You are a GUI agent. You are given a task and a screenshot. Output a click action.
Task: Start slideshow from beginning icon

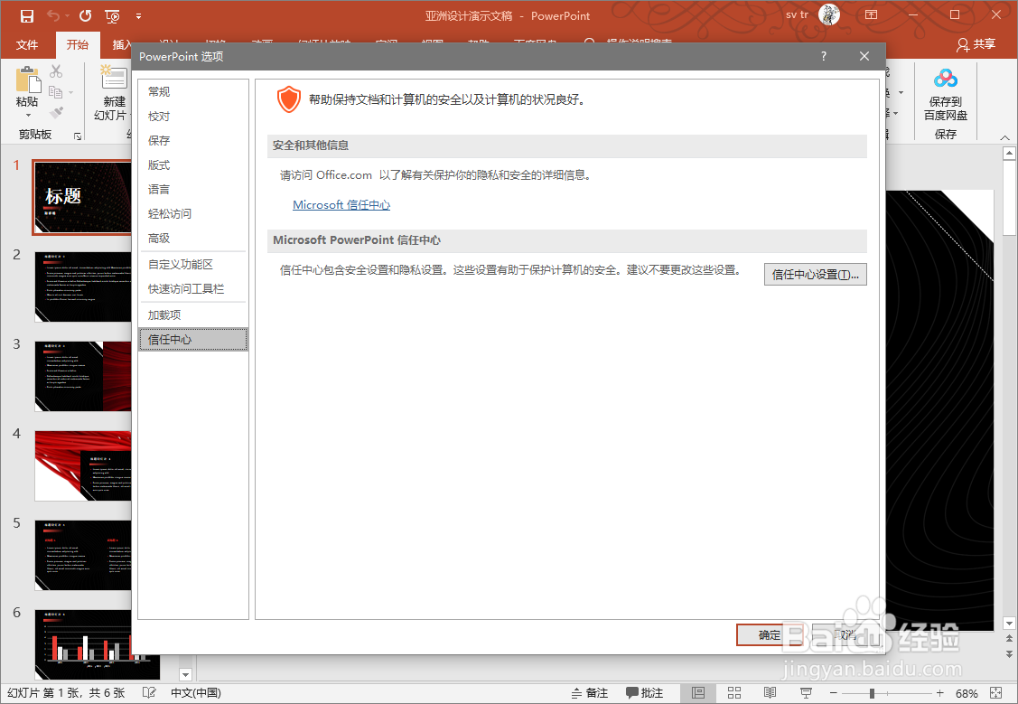point(112,15)
